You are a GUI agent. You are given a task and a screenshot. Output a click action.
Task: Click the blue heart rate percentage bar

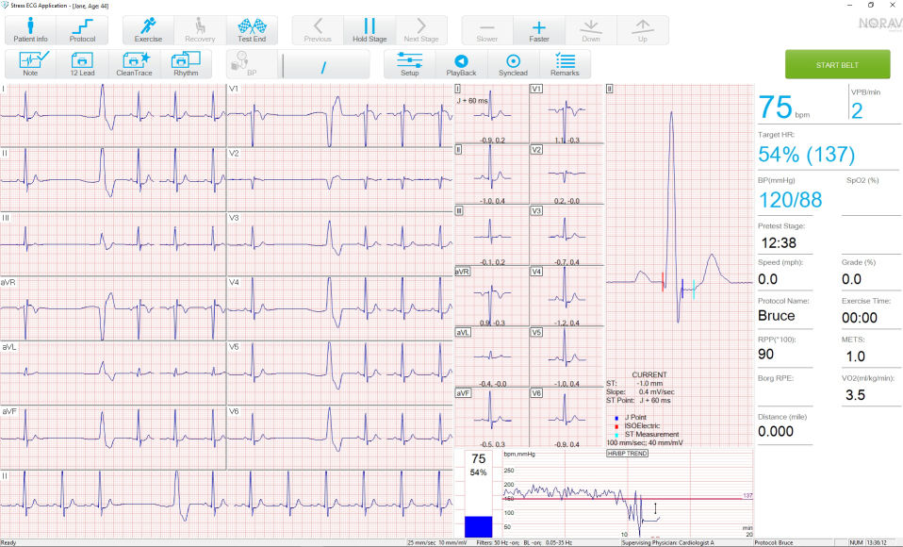click(x=478, y=525)
